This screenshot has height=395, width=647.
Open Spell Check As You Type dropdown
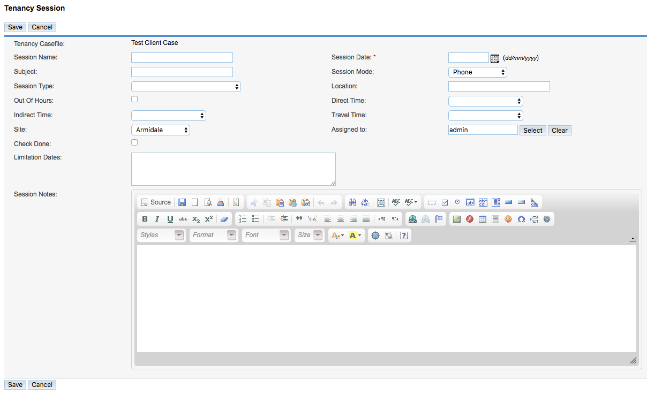411,202
